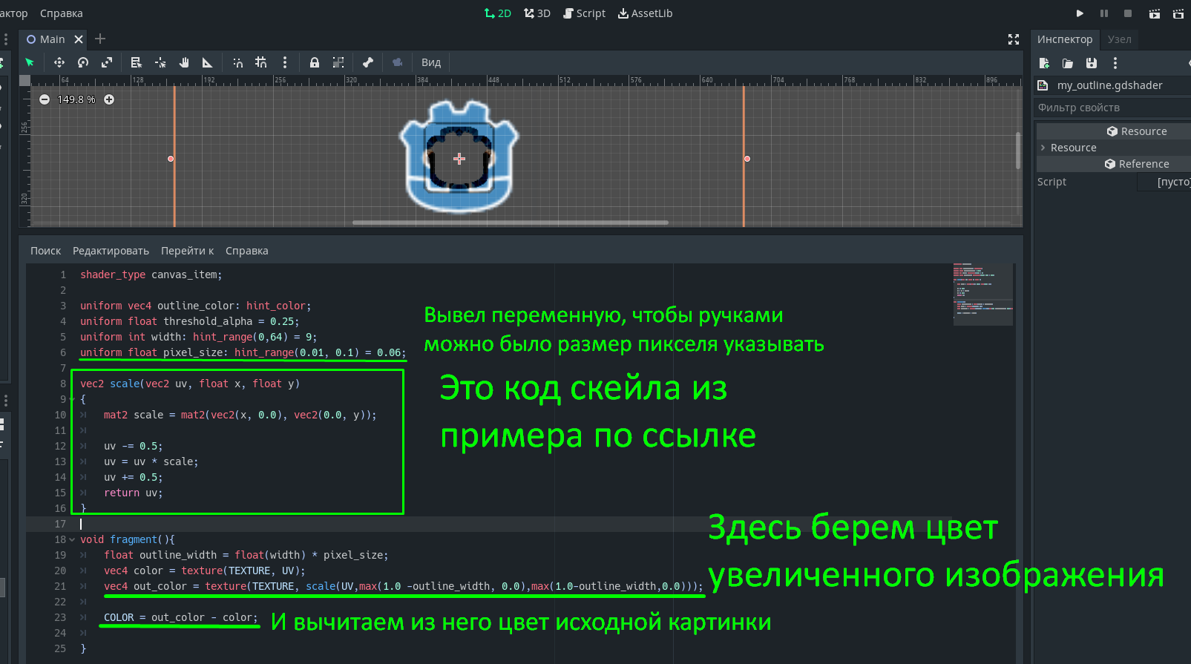This screenshot has width=1191, height=664.
Task: Open the Вид view dropdown menu
Action: [x=431, y=63]
